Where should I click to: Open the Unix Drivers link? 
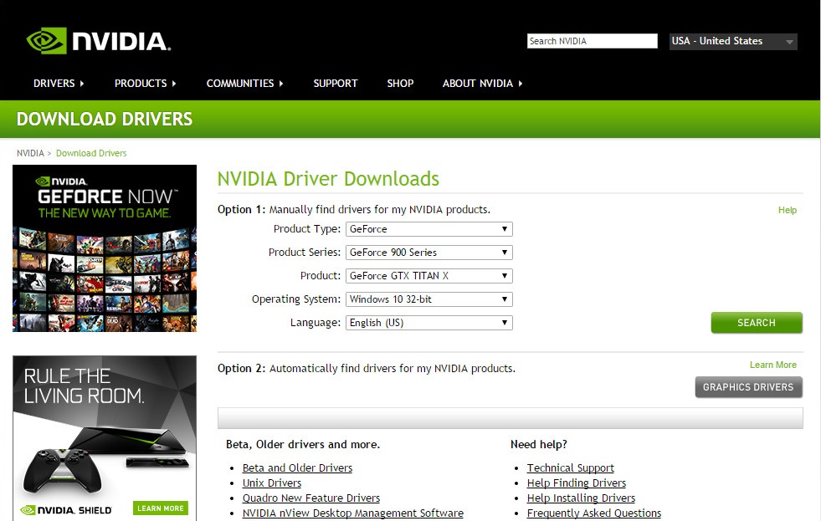[x=272, y=483]
